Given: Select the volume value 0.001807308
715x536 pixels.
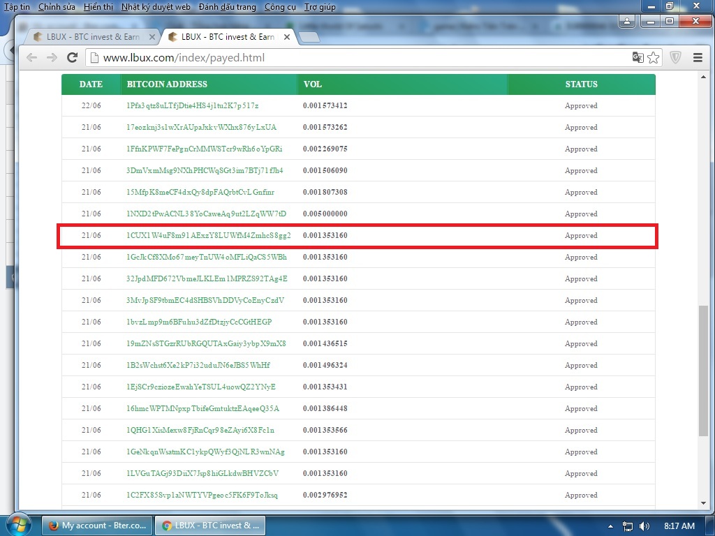Looking at the screenshot, I should [x=325, y=193].
